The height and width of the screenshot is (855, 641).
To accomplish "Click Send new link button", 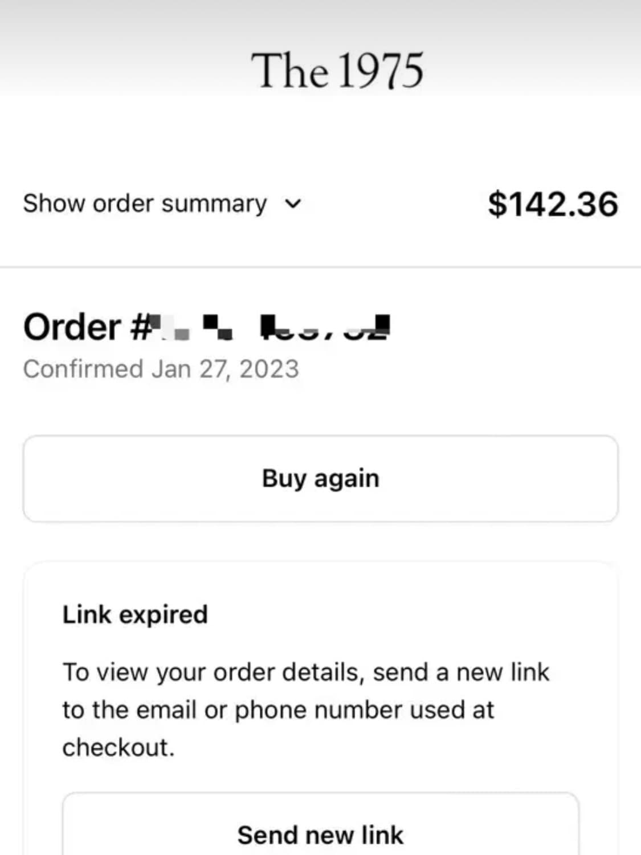I will [x=320, y=834].
